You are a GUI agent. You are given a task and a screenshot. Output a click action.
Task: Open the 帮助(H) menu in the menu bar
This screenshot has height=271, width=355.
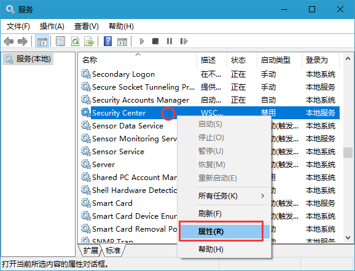coord(121,26)
